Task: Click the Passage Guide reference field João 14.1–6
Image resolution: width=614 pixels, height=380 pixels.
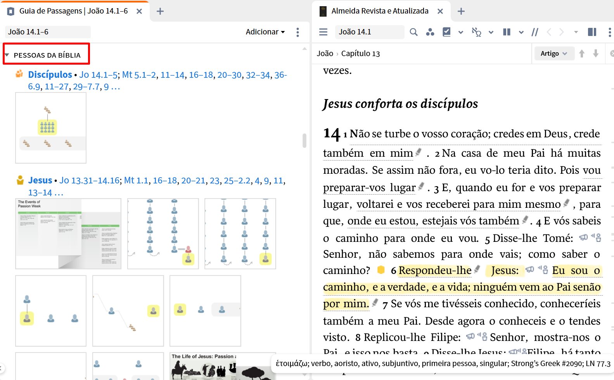Action: (48, 32)
